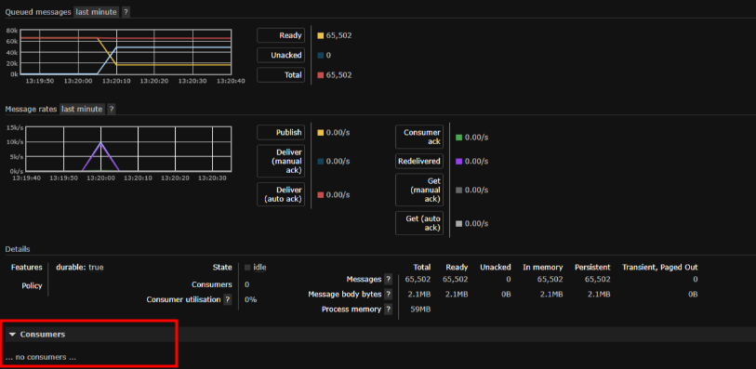Open Queued messages 'last minute' range selector

(97, 12)
